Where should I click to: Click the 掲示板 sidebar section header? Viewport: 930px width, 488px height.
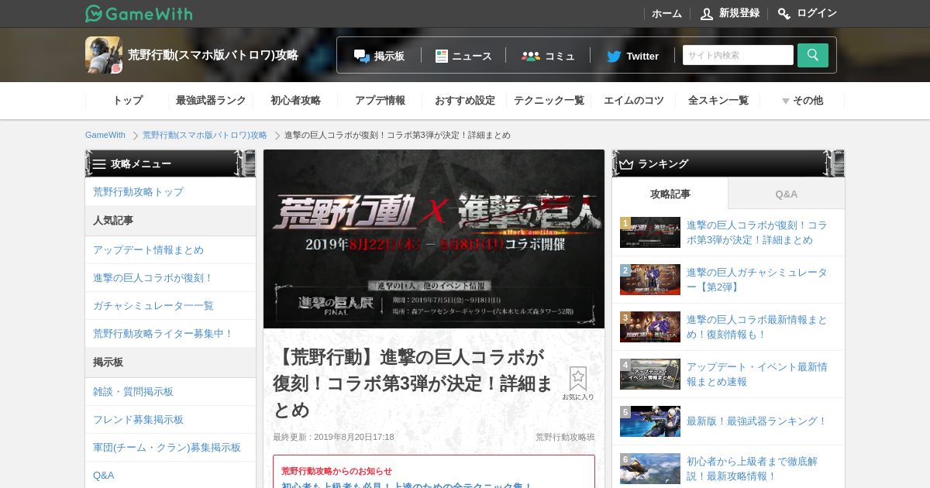[x=170, y=363]
